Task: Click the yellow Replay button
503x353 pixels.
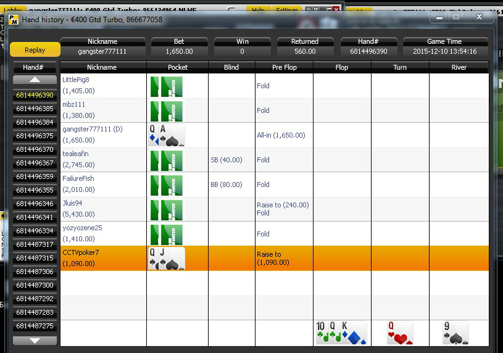Action: 35,50
